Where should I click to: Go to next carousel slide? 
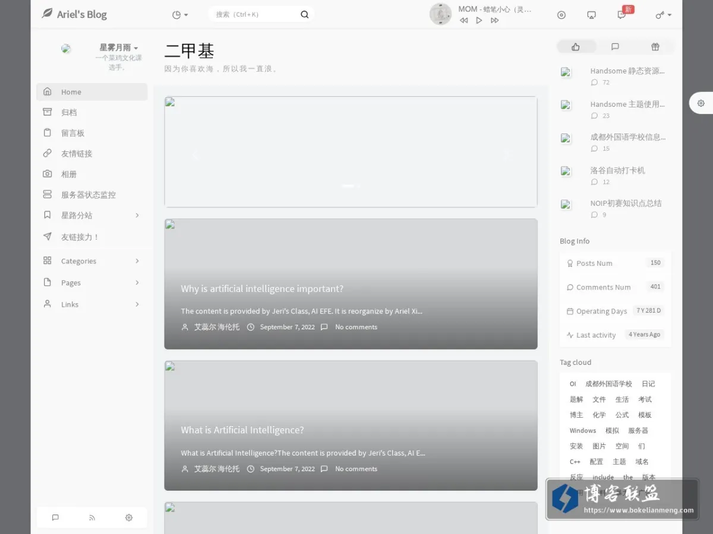click(x=508, y=155)
